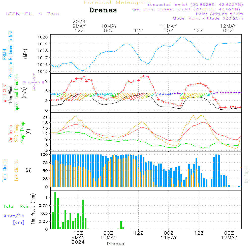Click the '1hr Precip (mm)' axis label
252x252 pixels.
click(x=33, y=209)
